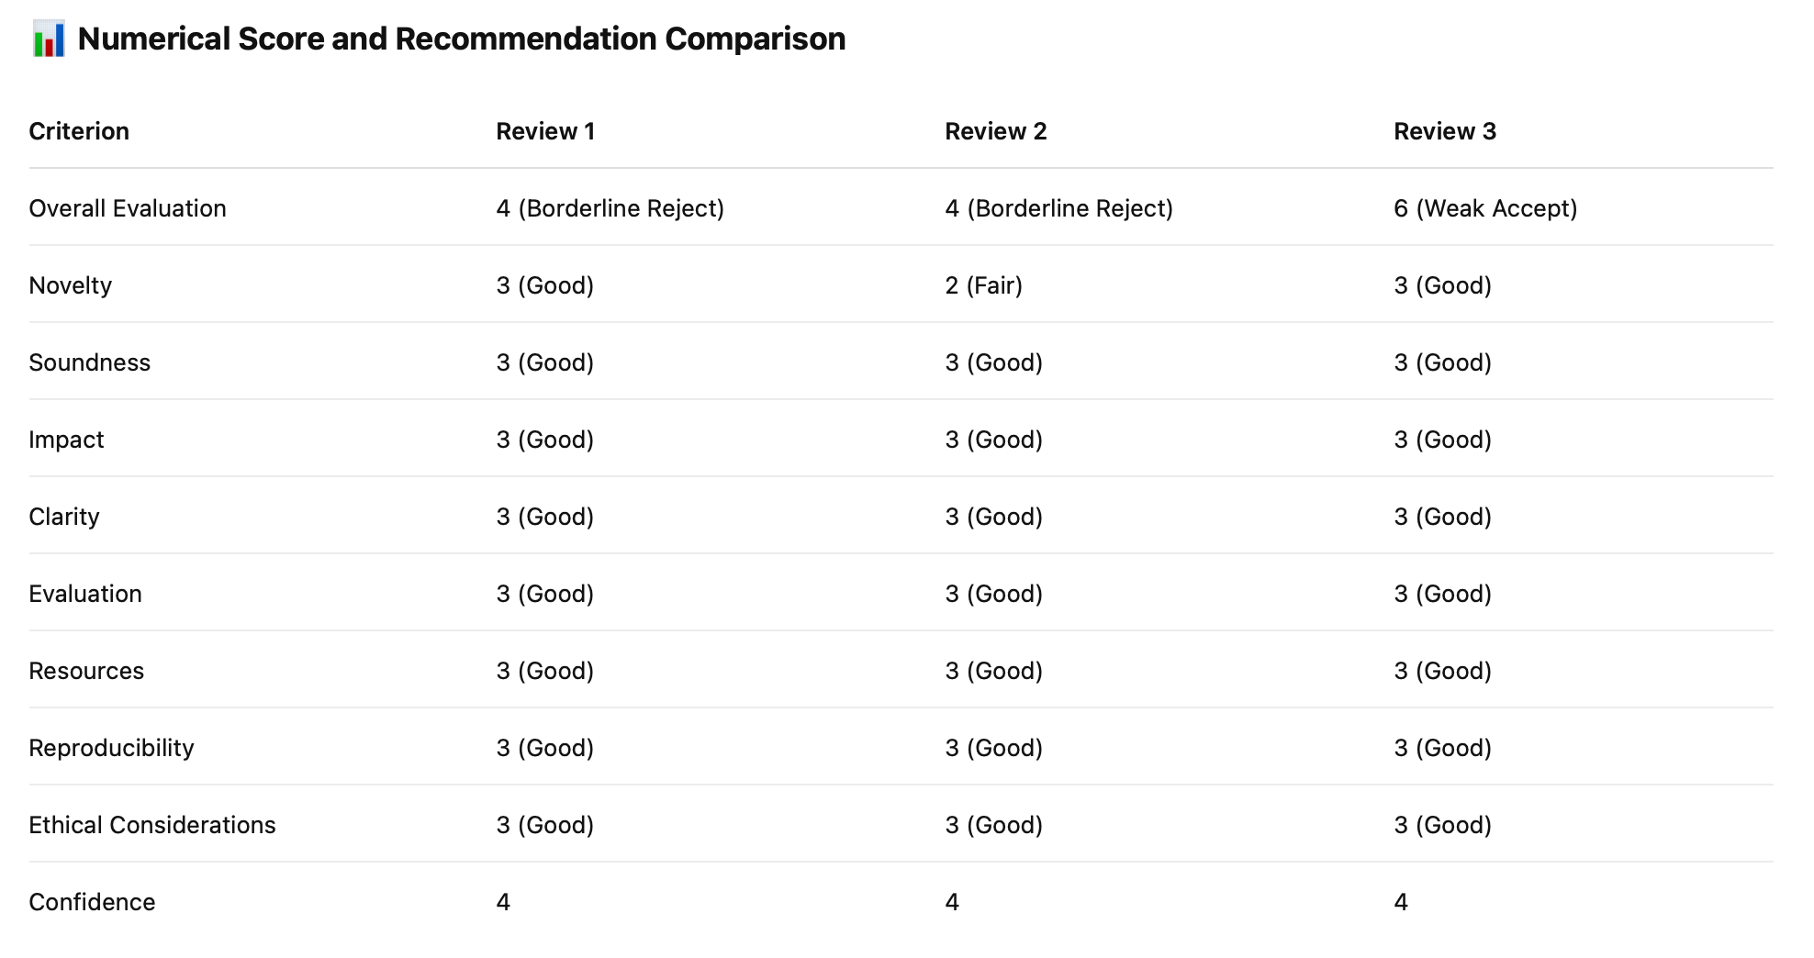Click the Confidence row label

[92, 902]
